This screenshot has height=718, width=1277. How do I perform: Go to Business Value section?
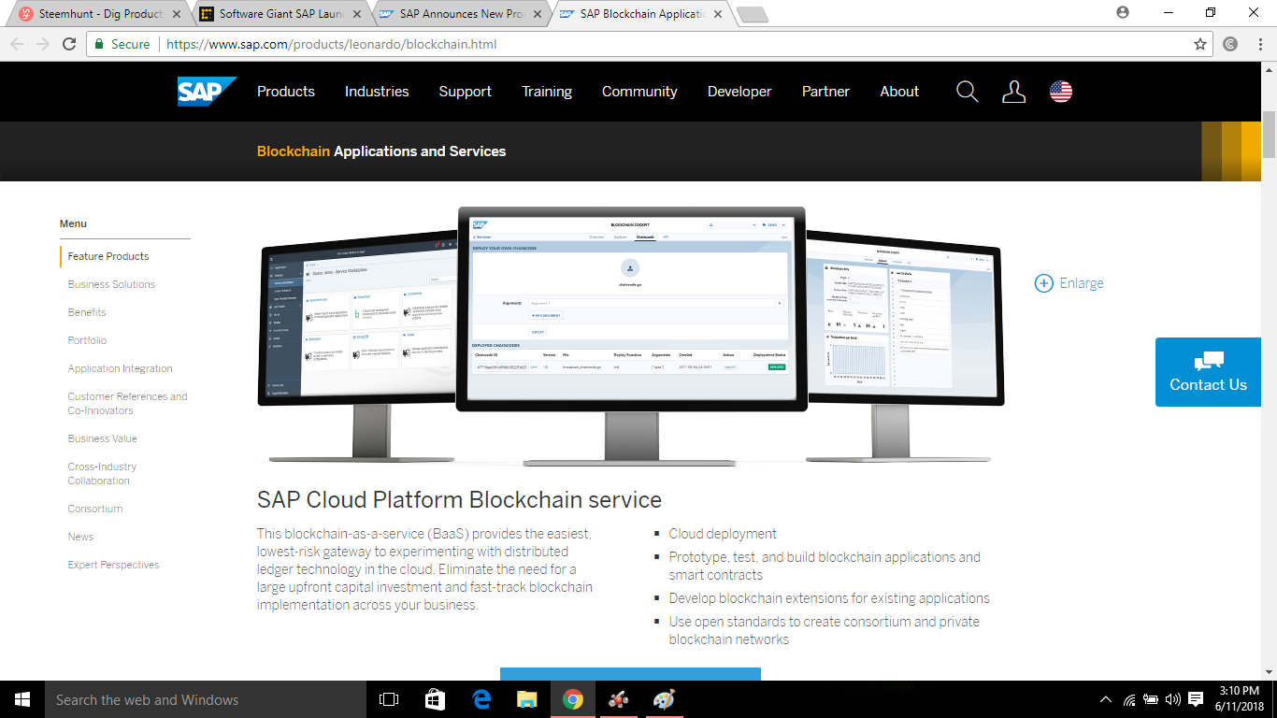tap(102, 438)
